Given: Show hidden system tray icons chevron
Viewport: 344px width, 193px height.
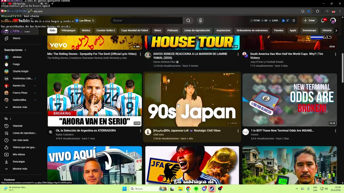Looking at the screenshot, I should 297,189.
